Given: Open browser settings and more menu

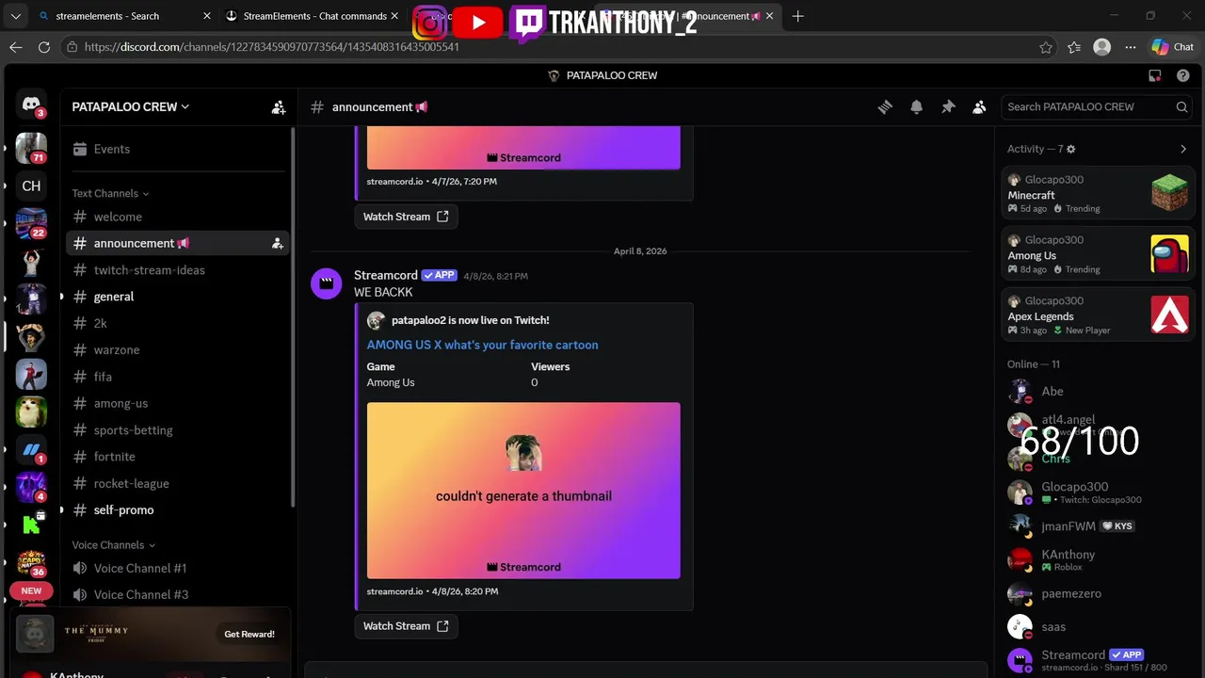Looking at the screenshot, I should point(1131,47).
